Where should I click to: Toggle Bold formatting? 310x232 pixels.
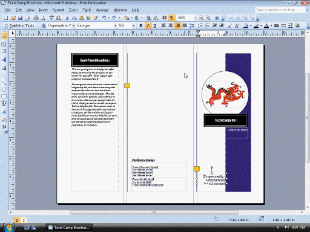point(140,25)
